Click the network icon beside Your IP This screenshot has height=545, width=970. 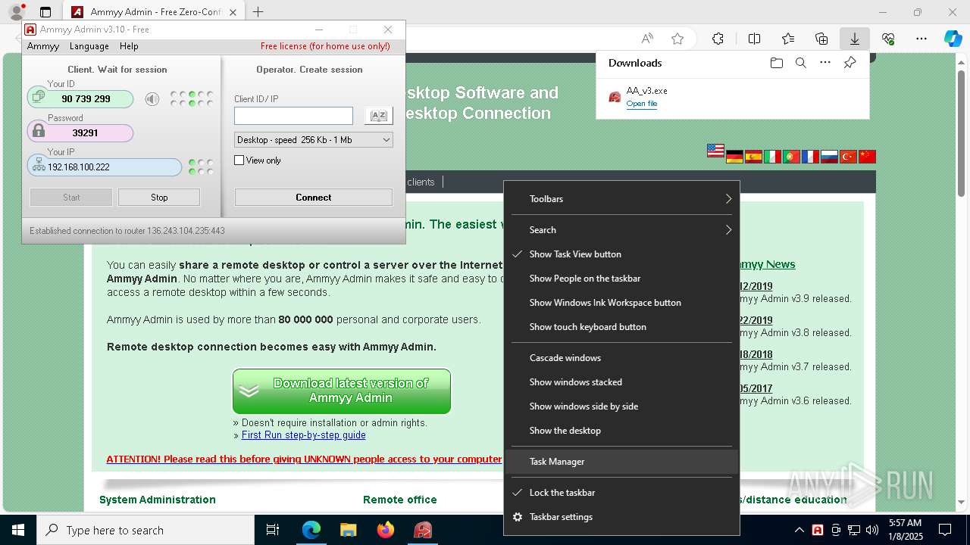39,166
